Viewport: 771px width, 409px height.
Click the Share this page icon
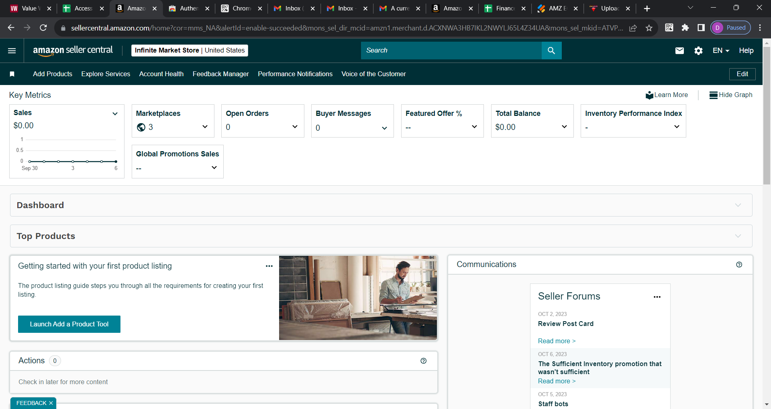coord(633,28)
